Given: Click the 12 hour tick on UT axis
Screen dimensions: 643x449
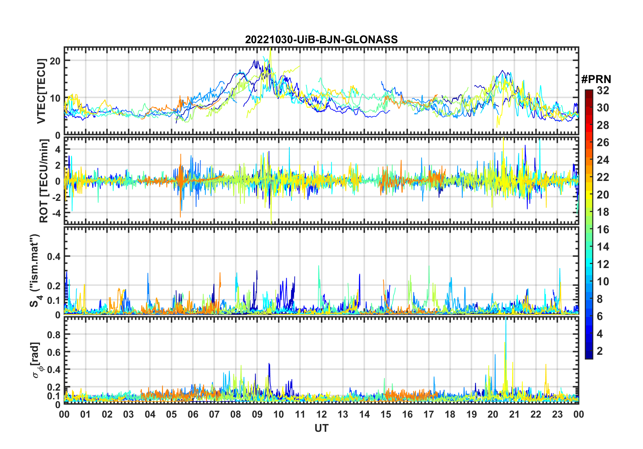Looking at the screenshot, I should coord(321,414).
